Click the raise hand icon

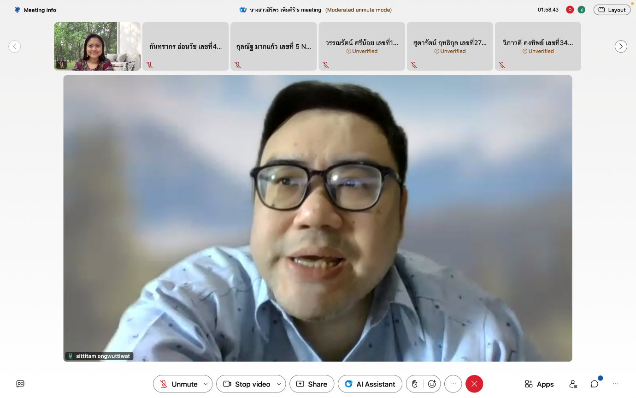(414, 384)
